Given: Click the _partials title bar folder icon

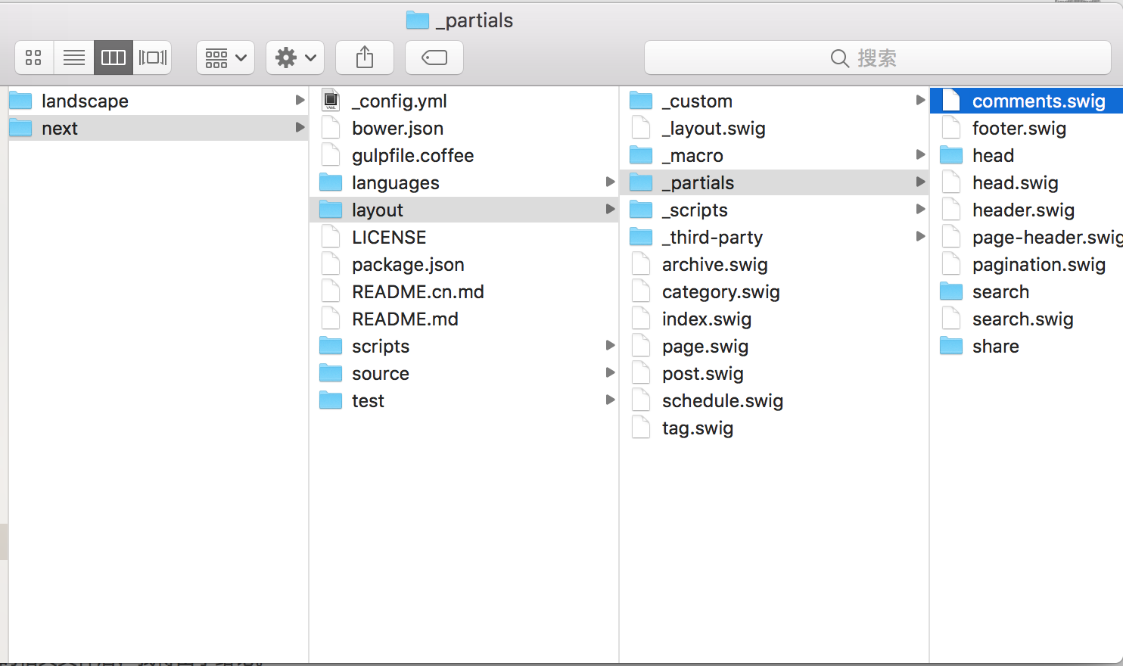Looking at the screenshot, I should coord(418,20).
